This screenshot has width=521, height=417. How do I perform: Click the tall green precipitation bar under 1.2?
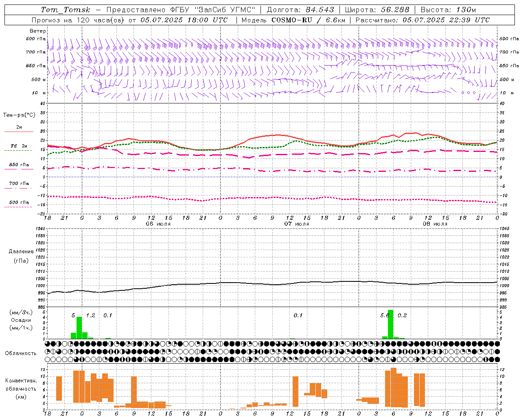[85, 336]
